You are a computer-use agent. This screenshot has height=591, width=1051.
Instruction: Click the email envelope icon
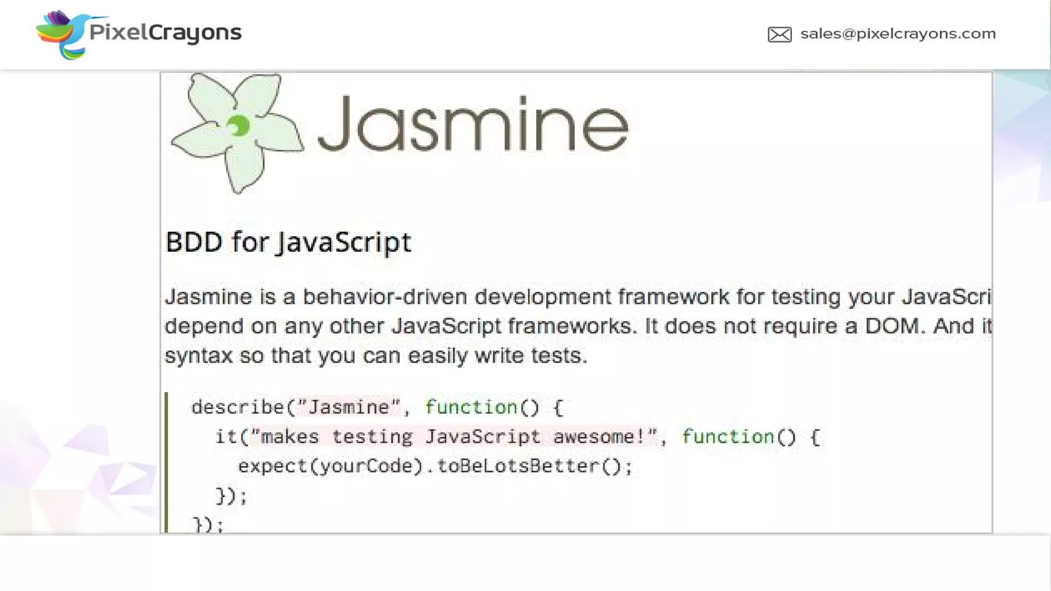click(x=779, y=34)
